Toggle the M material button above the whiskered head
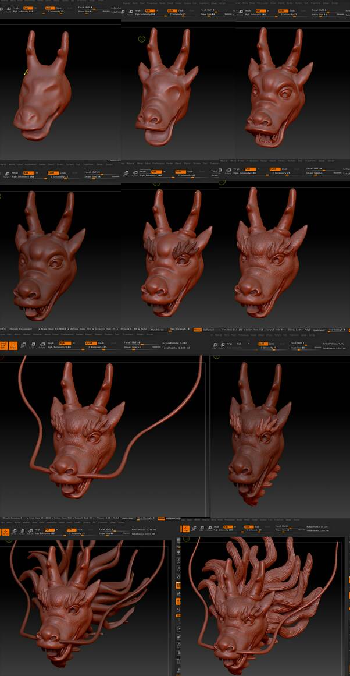This screenshot has height=676, width=350. 74,343
